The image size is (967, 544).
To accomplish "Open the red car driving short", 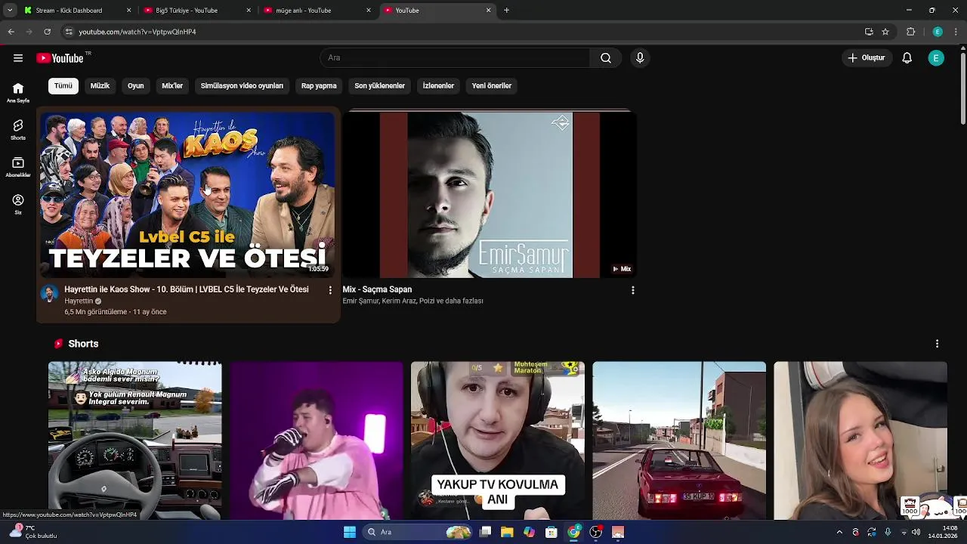I will click(679, 440).
